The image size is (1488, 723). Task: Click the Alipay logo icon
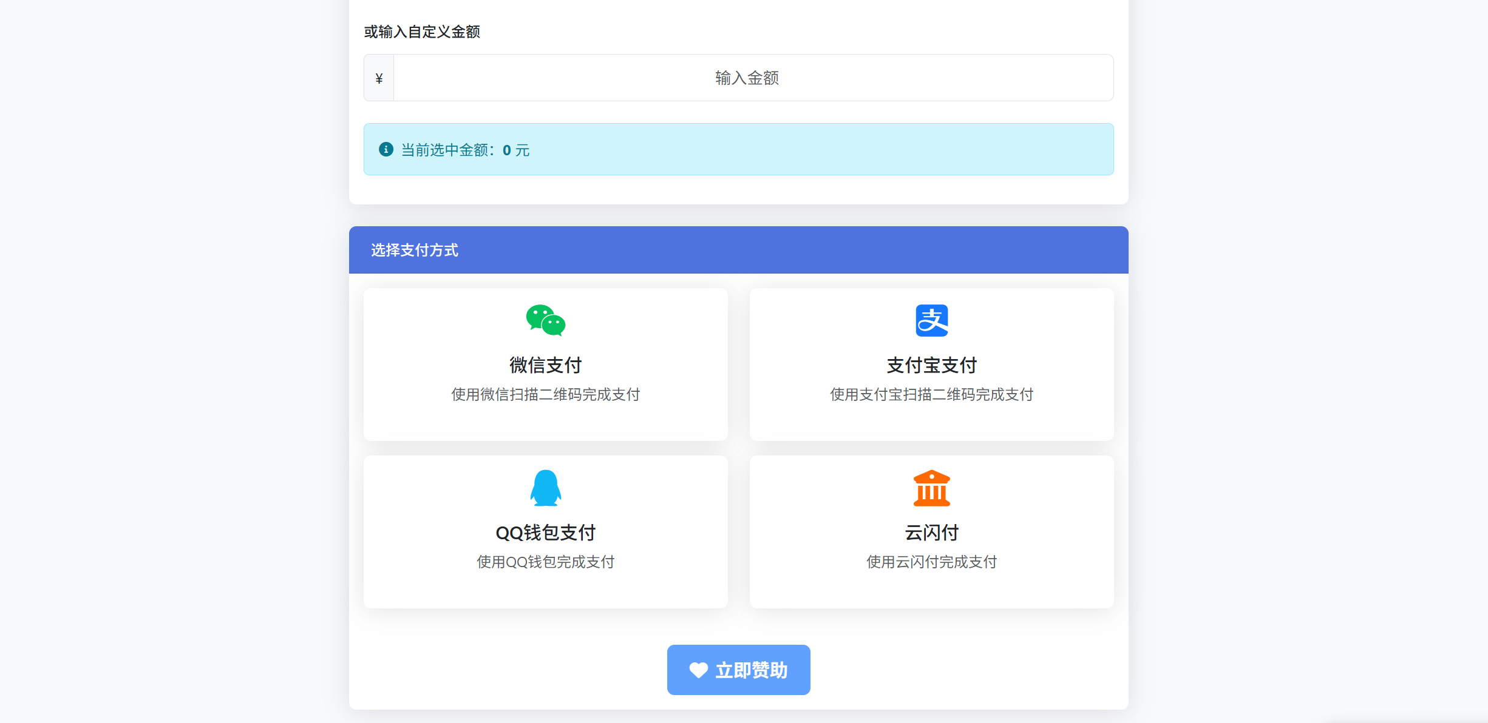click(x=931, y=320)
